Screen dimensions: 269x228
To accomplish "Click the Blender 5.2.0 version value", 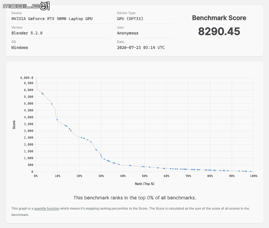I will 27,33.
